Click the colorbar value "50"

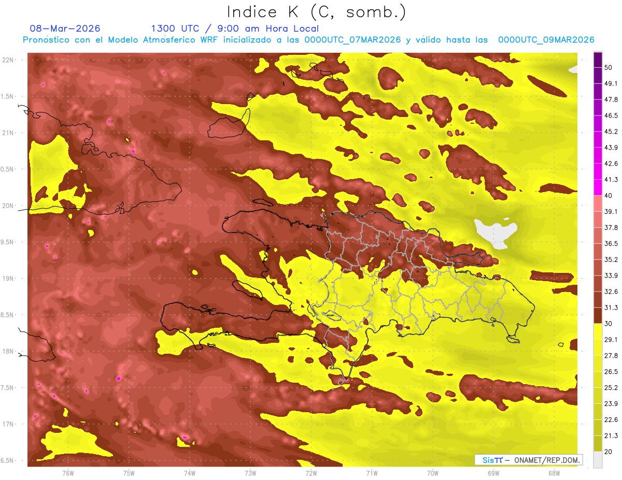[609, 67]
